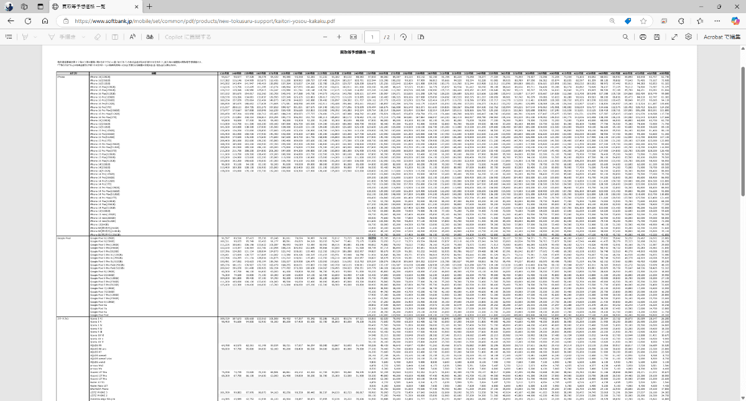746x401 pixels.
Task: Go back to the previous page
Action: tap(11, 21)
